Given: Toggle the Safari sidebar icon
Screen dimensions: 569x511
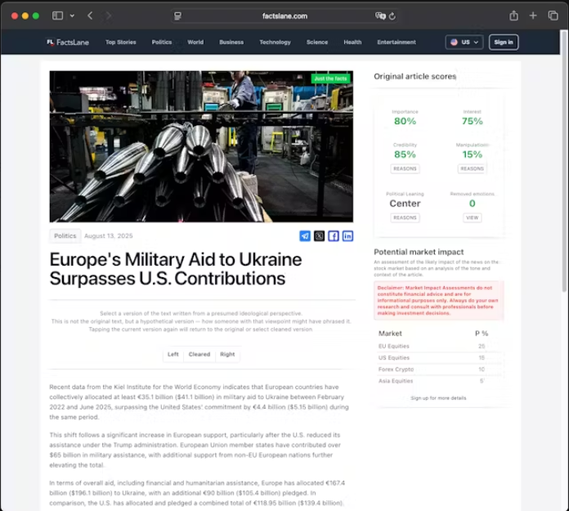Looking at the screenshot, I should coord(57,16).
